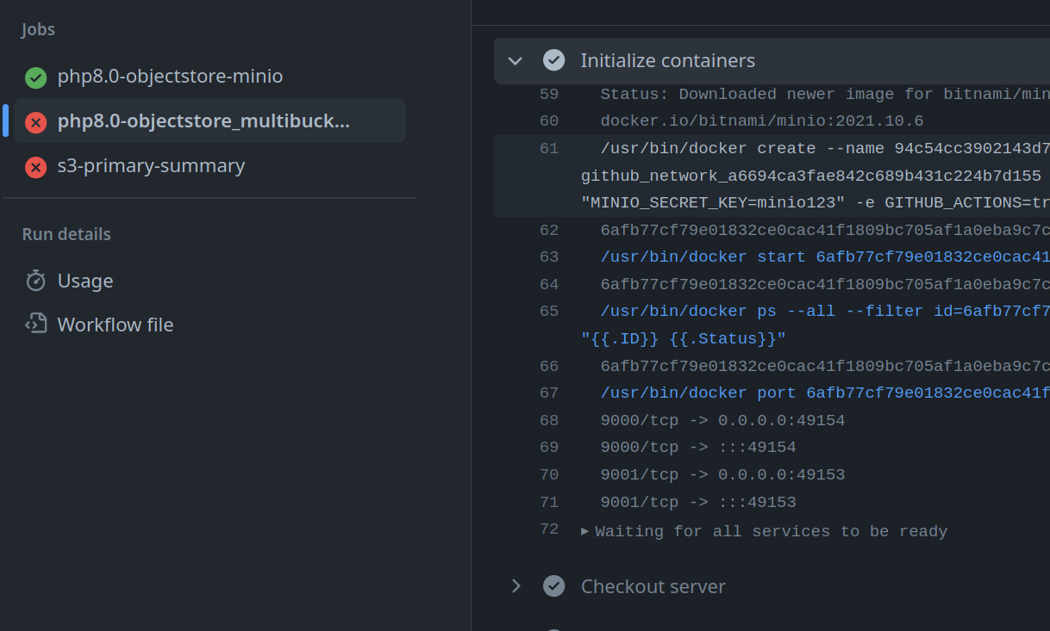Select the php8.0-objectstore_multibucket job entry
Image resolution: width=1050 pixels, height=631 pixels.
(x=203, y=121)
